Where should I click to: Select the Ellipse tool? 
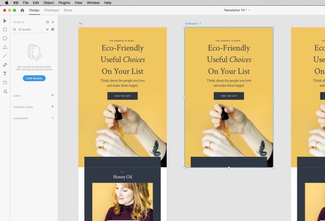click(x=5, y=38)
